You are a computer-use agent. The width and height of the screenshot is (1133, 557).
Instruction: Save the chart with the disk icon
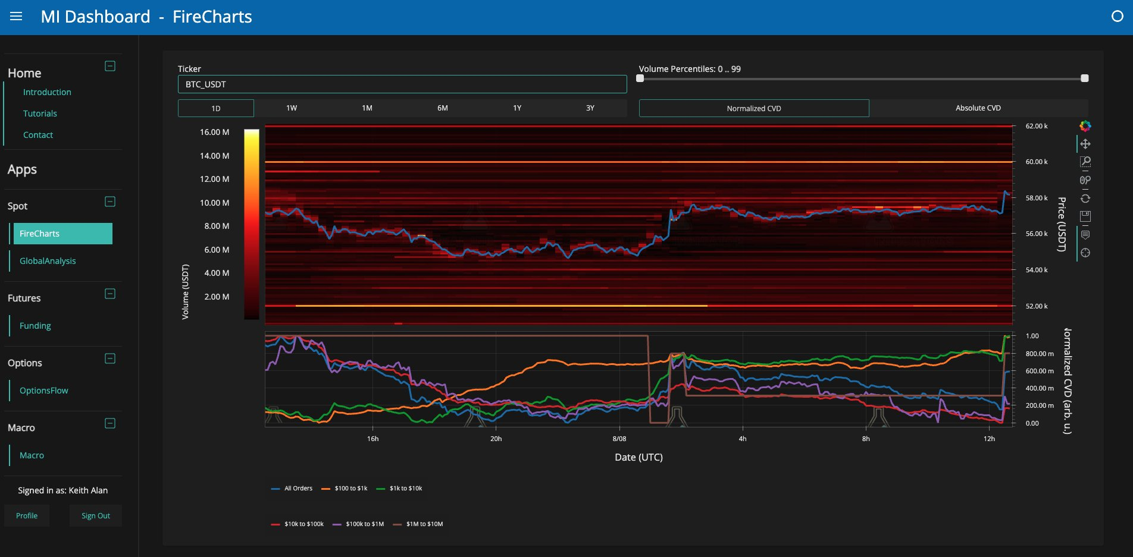1085,216
